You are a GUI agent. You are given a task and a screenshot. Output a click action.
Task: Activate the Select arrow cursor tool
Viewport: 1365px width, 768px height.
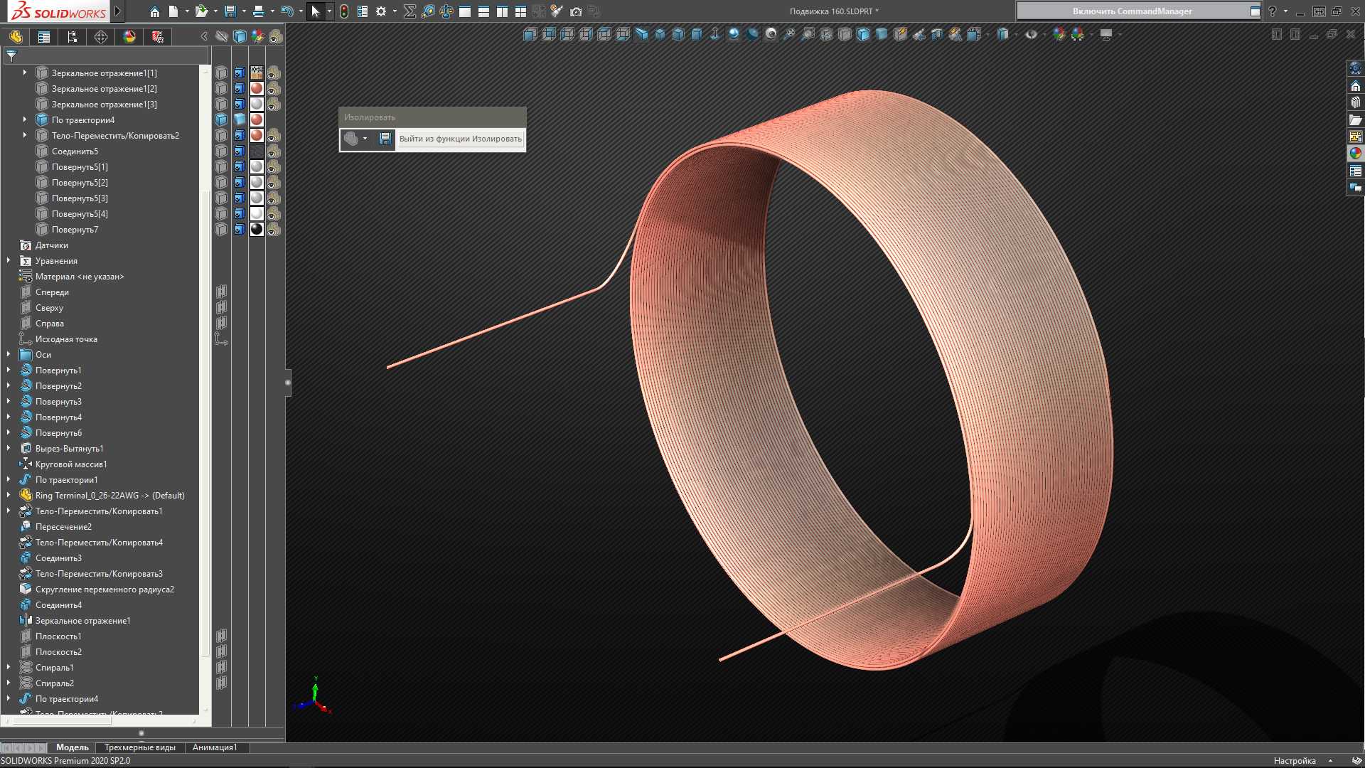pyautogui.click(x=316, y=11)
